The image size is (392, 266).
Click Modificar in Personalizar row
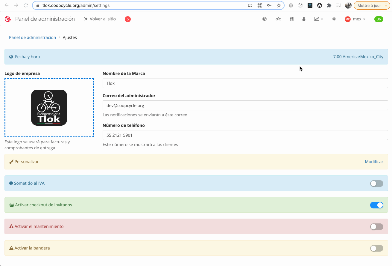[374, 162]
